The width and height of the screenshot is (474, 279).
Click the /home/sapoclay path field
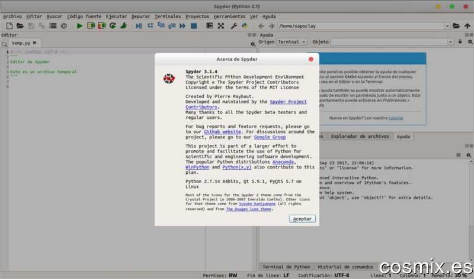point(361,26)
